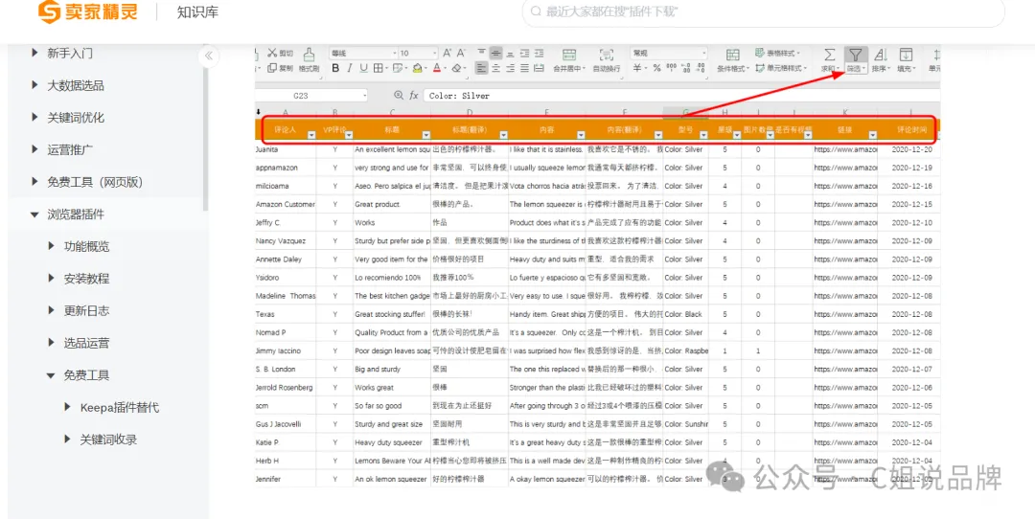Click the eraser clear-format icon
Screen dimensions: 1035x519
pos(457,68)
